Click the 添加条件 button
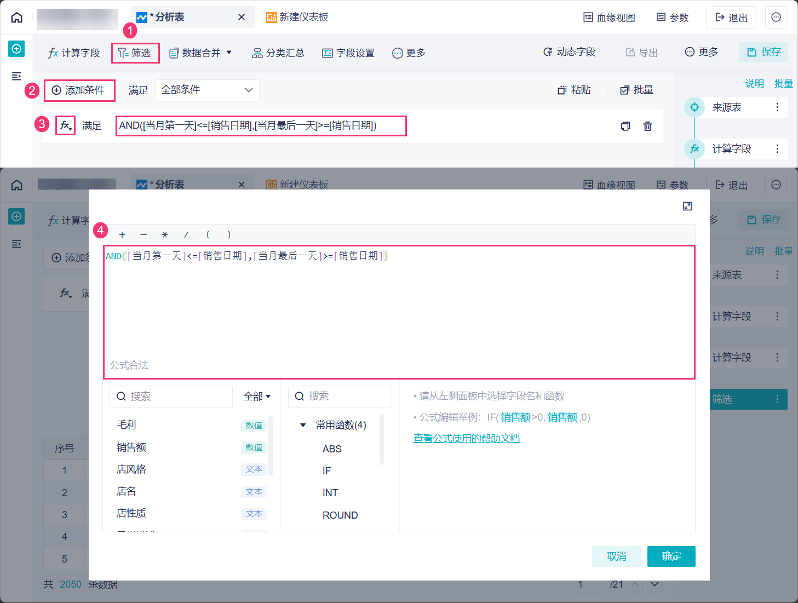 [79, 90]
